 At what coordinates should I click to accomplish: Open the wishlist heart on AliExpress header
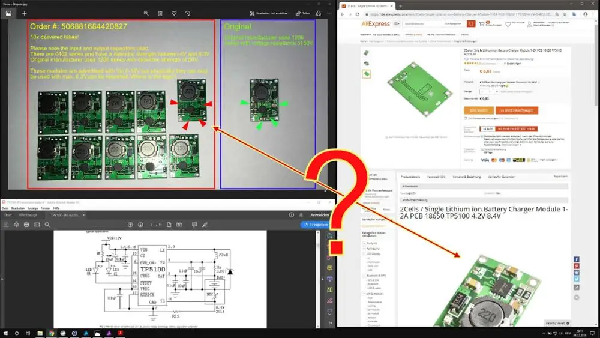pos(508,24)
